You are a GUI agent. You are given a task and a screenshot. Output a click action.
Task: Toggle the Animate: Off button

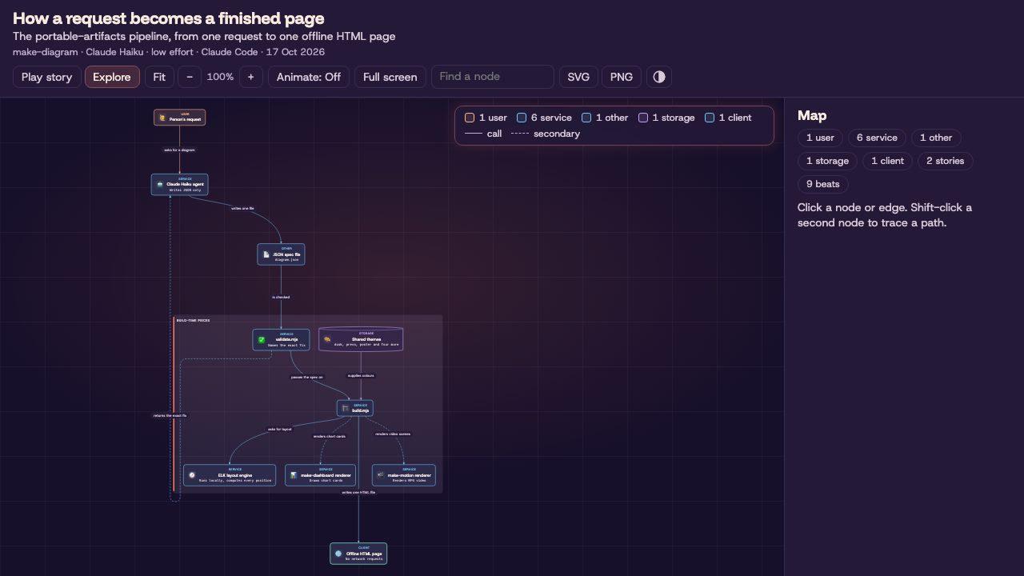click(309, 77)
